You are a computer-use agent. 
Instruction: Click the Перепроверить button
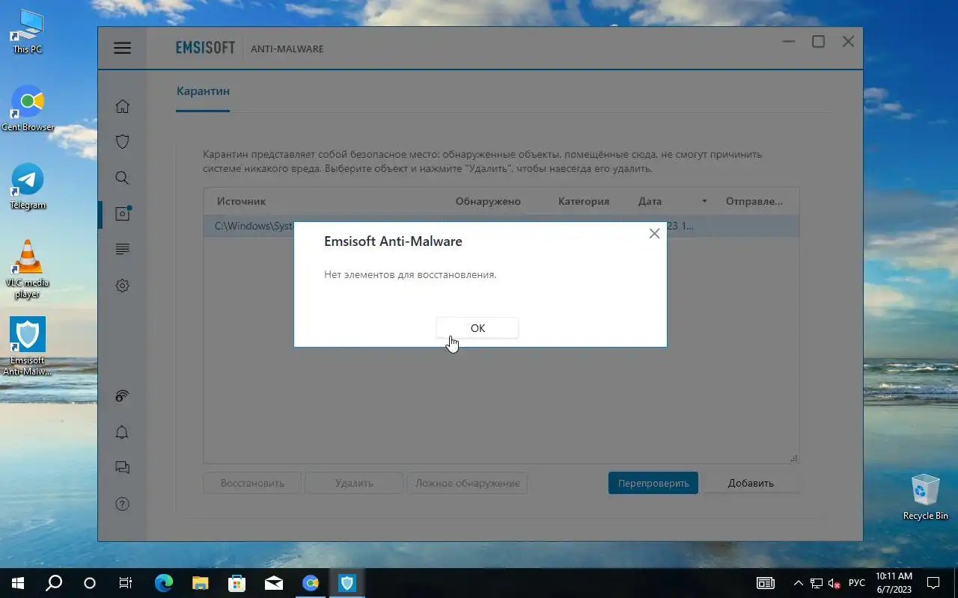(653, 483)
